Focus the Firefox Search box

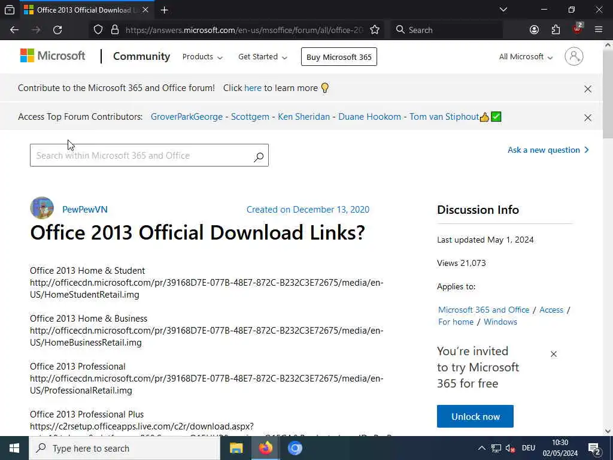point(445,30)
